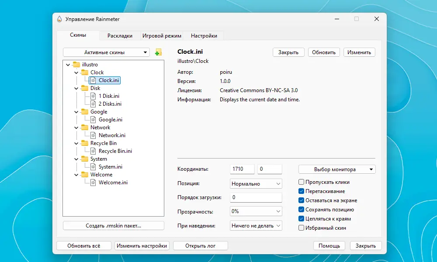Click the Открыть лог button
This screenshot has width=437, height=262.
tap(201, 246)
